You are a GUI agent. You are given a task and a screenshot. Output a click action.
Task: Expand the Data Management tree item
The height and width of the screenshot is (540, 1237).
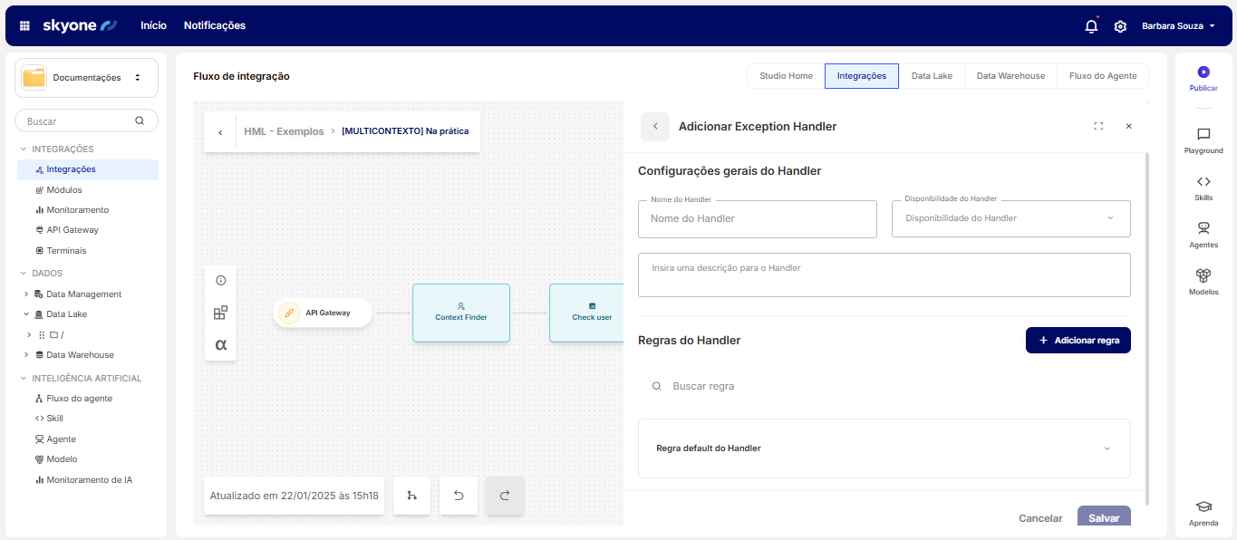tap(26, 294)
